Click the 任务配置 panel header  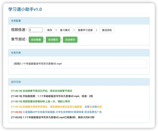[x=79, y=21]
